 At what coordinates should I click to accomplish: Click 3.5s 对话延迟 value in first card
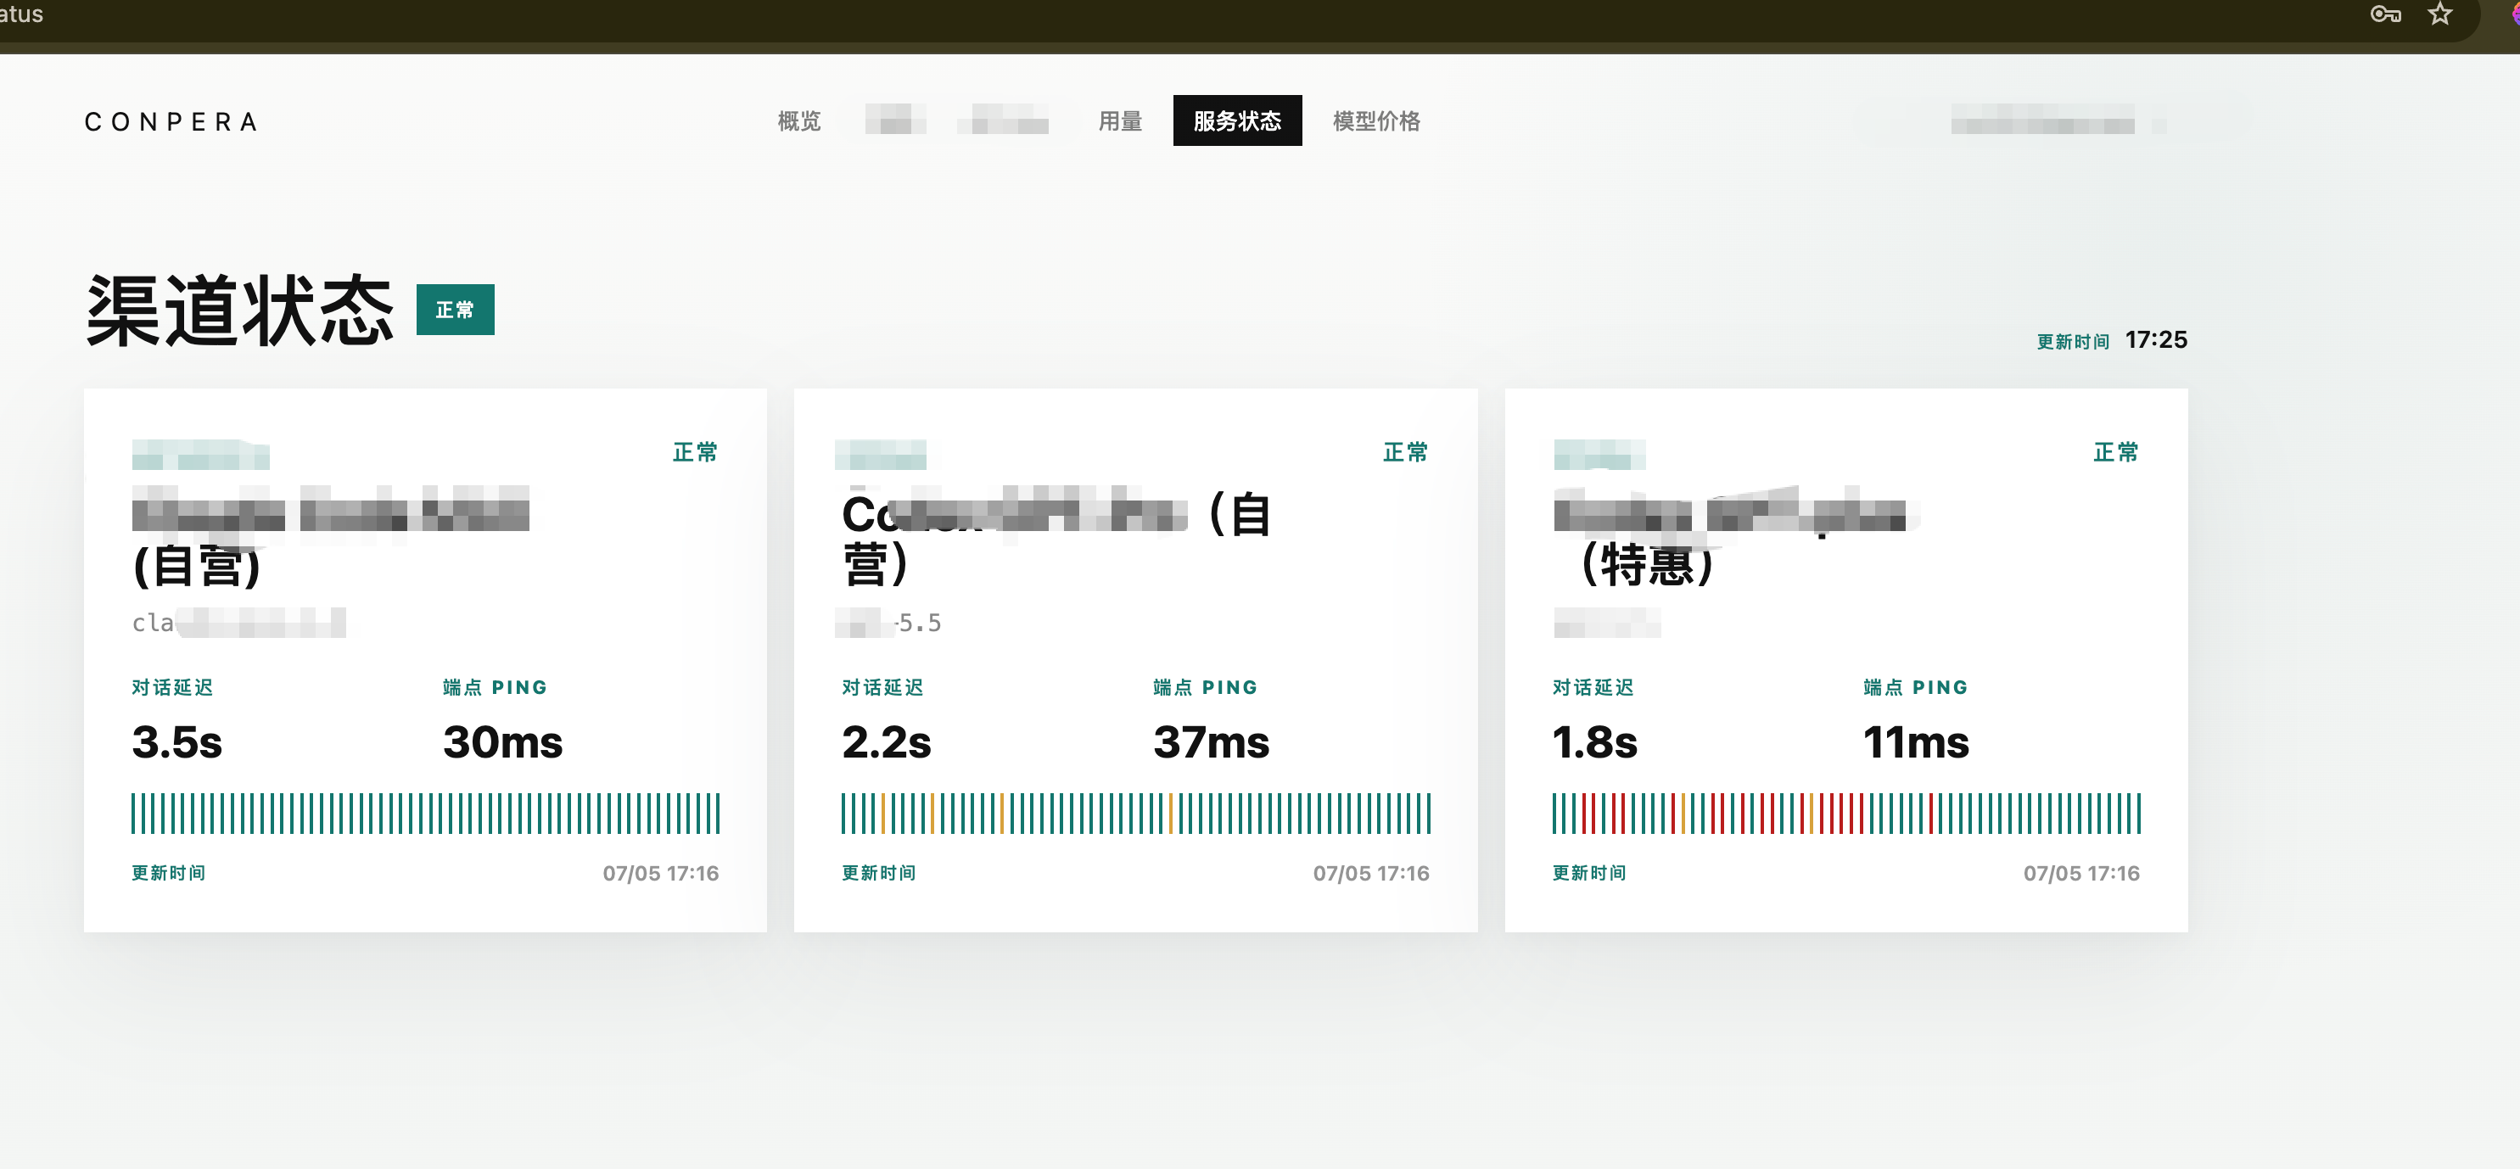click(x=177, y=741)
